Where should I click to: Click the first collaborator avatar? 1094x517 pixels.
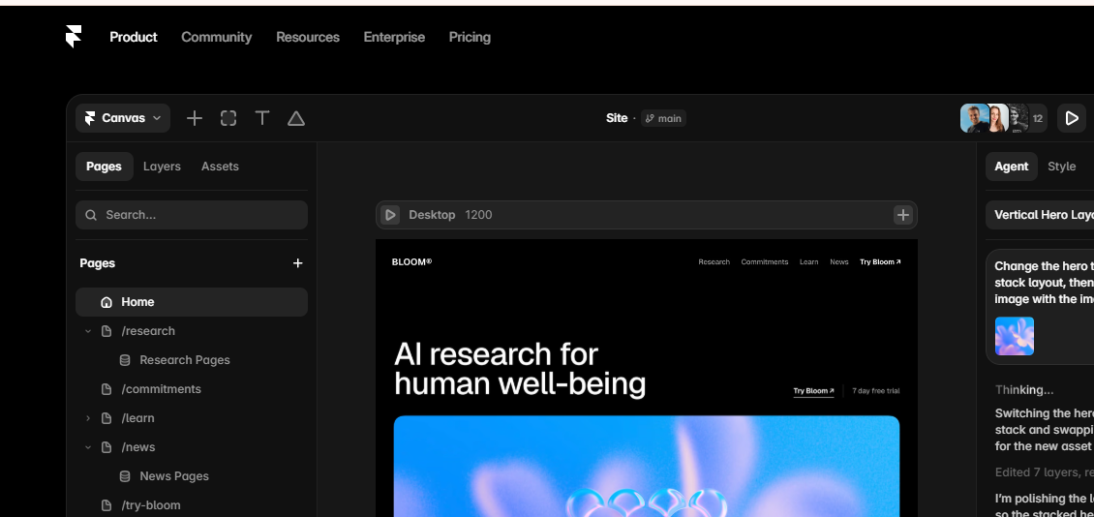pos(973,119)
